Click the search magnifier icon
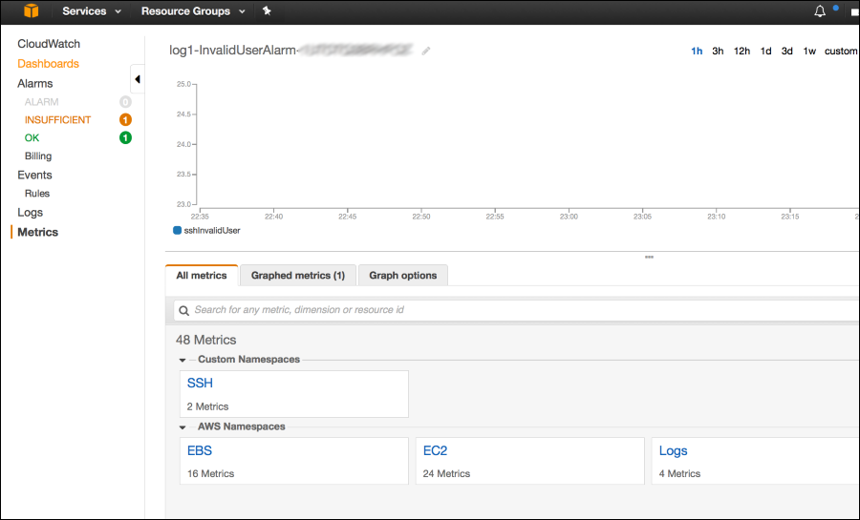The width and height of the screenshot is (860, 520). point(183,310)
